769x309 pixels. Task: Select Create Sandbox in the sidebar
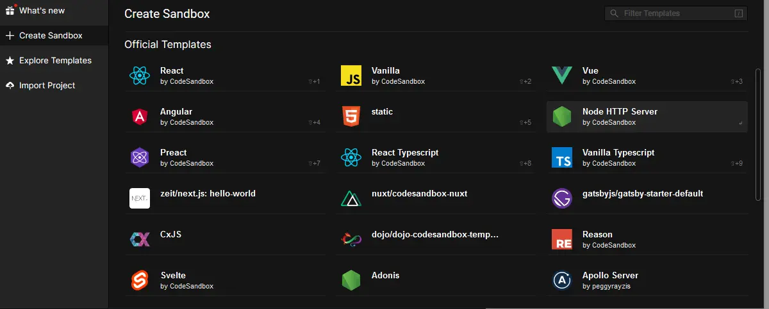coord(54,36)
